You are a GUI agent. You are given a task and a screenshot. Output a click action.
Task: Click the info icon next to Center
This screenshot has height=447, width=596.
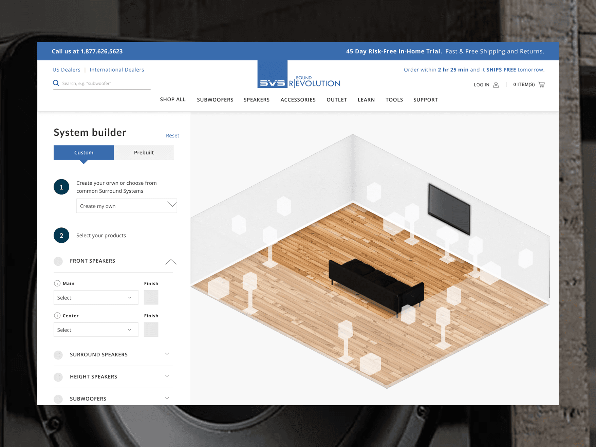57,316
